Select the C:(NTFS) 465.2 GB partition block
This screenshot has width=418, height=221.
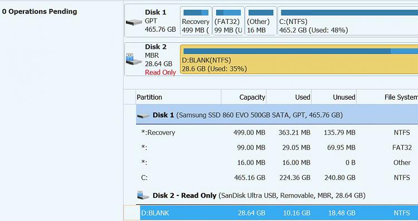(x=348, y=21)
